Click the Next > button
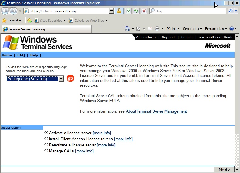The image size is (240, 173). tap(224, 170)
